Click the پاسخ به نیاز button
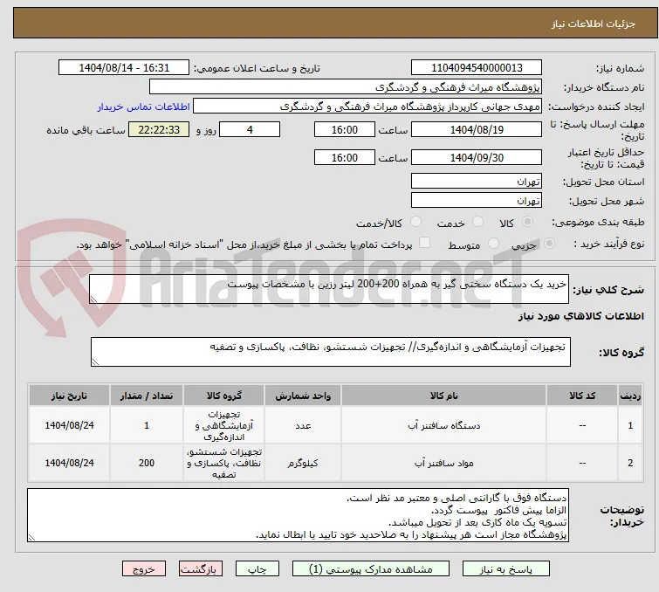Image resolution: width=659 pixels, height=592 pixels. click(x=506, y=569)
